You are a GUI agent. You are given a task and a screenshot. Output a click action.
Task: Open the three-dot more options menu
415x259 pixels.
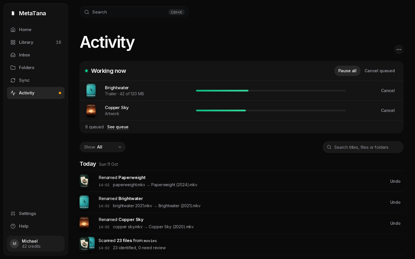tap(399, 49)
